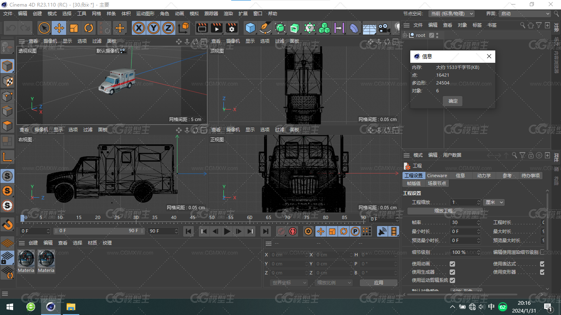This screenshot has width=561, height=315.
Task: Activate the Move tool in top toolbar
Action: 59,28
